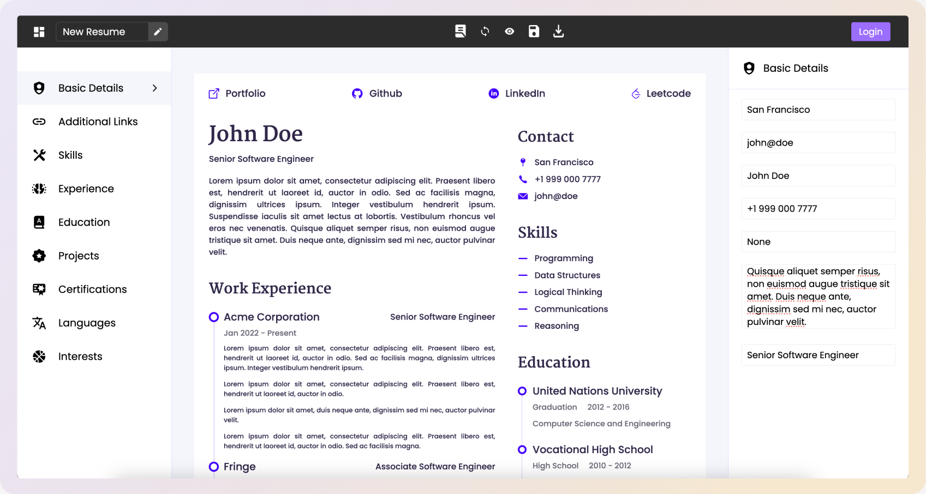Open the Additional Links section
Viewport: 926px width, 494px height.
coord(98,122)
